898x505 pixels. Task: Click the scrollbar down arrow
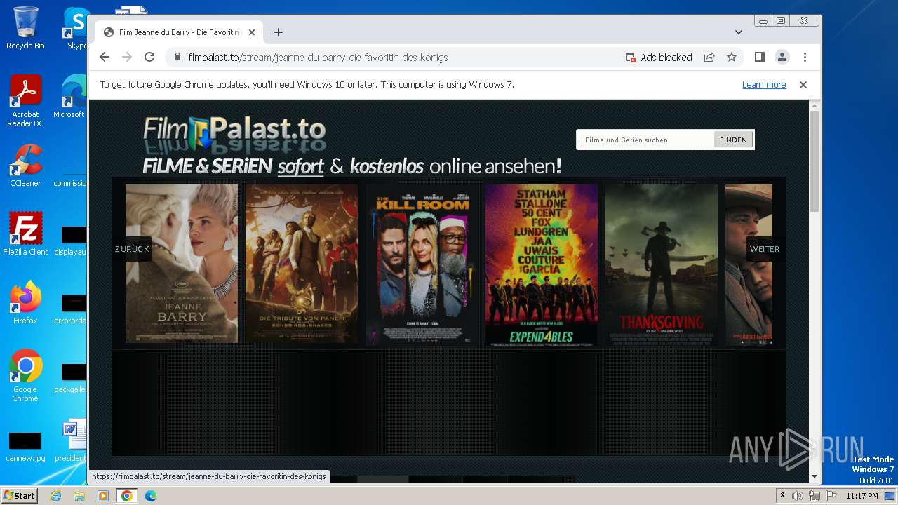[x=815, y=477]
